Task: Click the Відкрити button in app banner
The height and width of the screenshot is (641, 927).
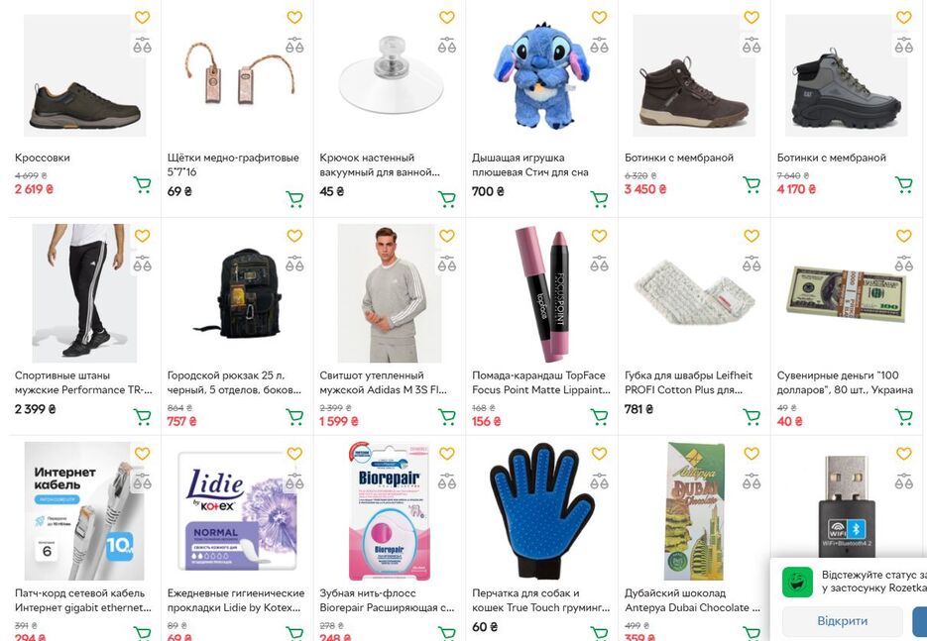Action: point(843,621)
